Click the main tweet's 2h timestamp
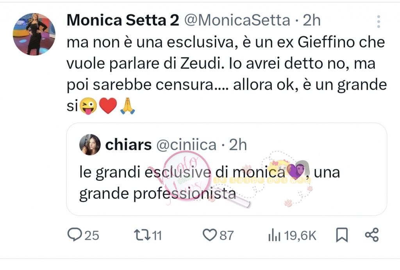400x270 pixels. [x=312, y=21]
